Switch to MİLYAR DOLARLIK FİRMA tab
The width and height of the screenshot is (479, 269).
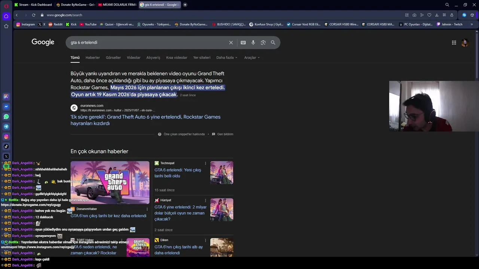(x=117, y=5)
